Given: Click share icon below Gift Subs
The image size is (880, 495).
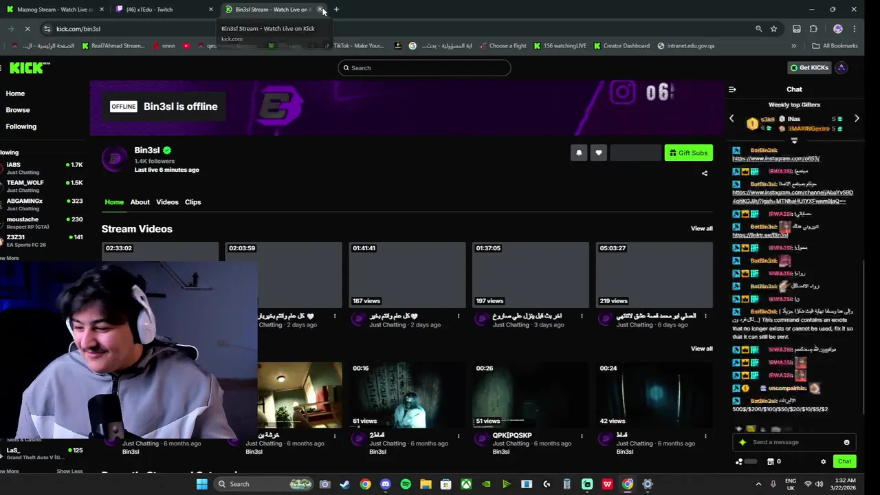Looking at the screenshot, I should [x=705, y=173].
